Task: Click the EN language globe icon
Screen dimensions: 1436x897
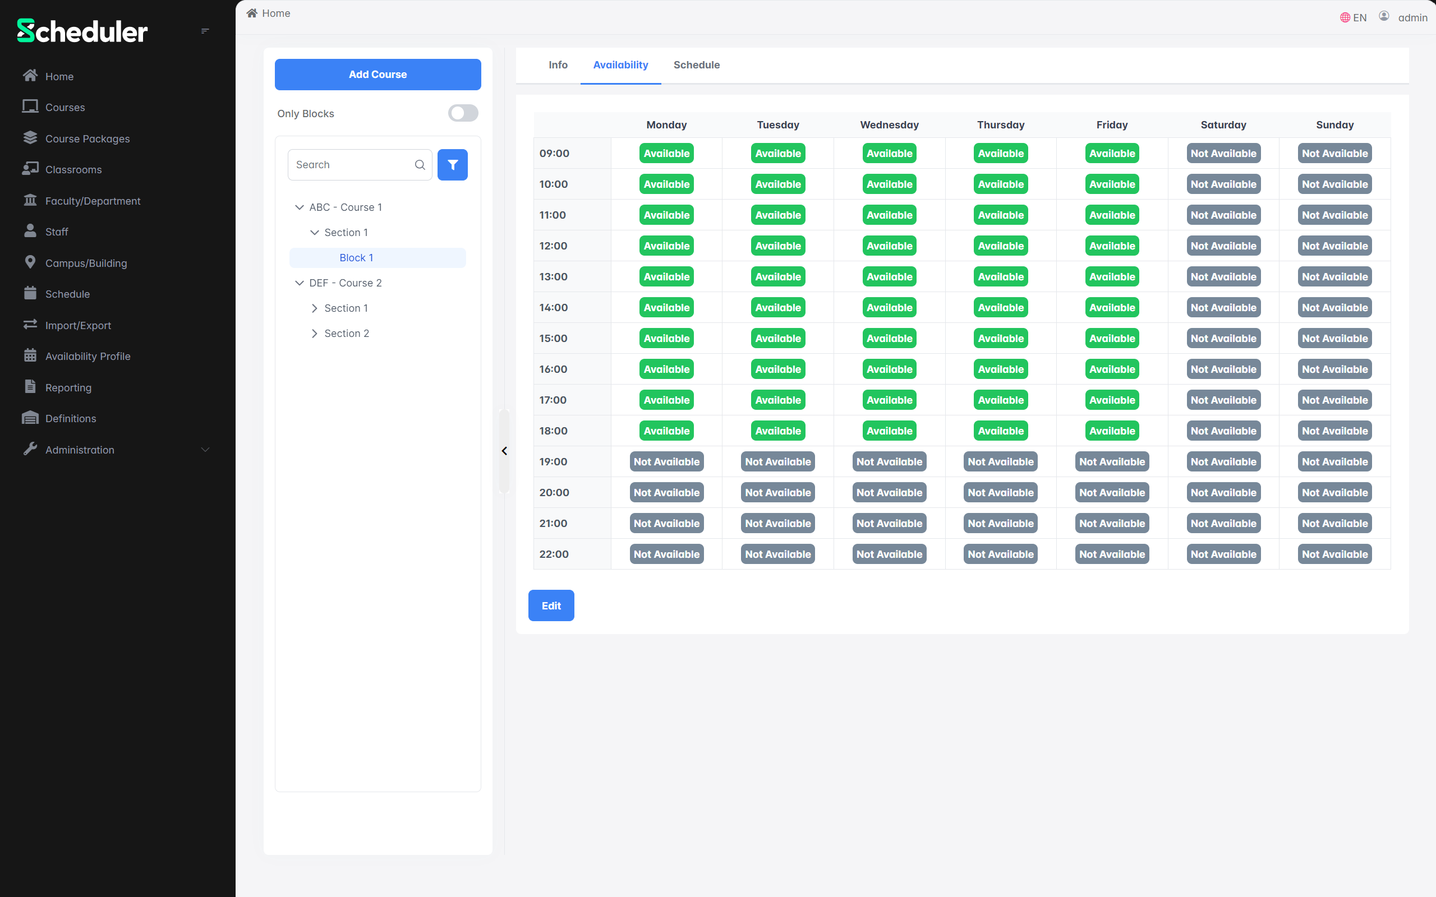Action: (x=1345, y=18)
